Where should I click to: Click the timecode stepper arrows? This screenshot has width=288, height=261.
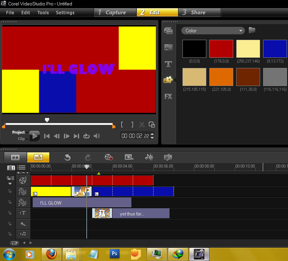coord(152,136)
